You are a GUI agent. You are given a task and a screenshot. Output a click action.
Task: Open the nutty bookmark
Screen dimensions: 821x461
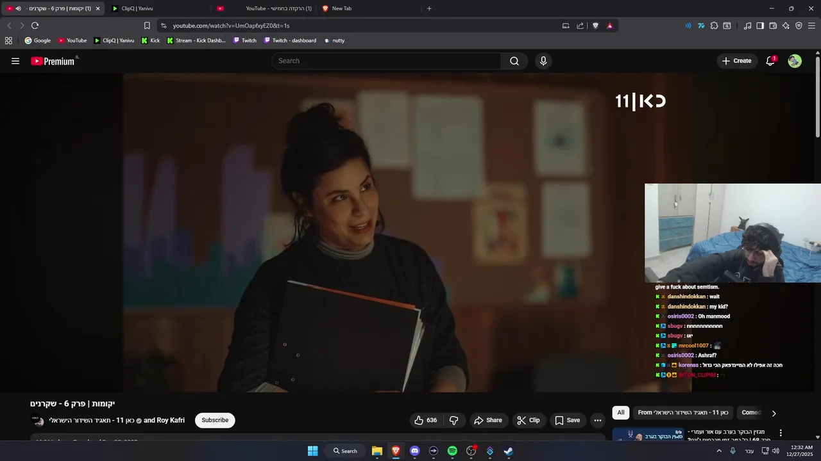[334, 40]
